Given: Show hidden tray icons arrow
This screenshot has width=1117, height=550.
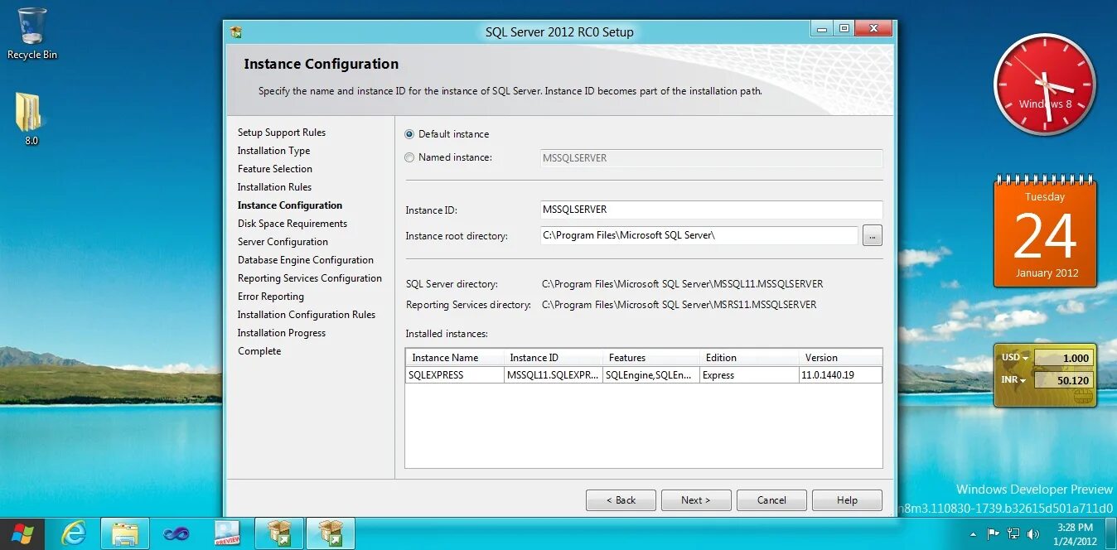Looking at the screenshot, I should pyautogui.click(x=974, y=534).
